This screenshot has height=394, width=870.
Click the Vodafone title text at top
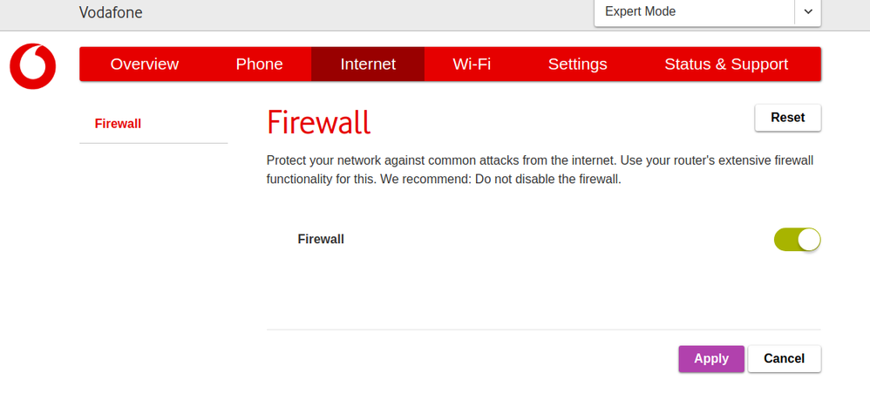pos(111,12)
